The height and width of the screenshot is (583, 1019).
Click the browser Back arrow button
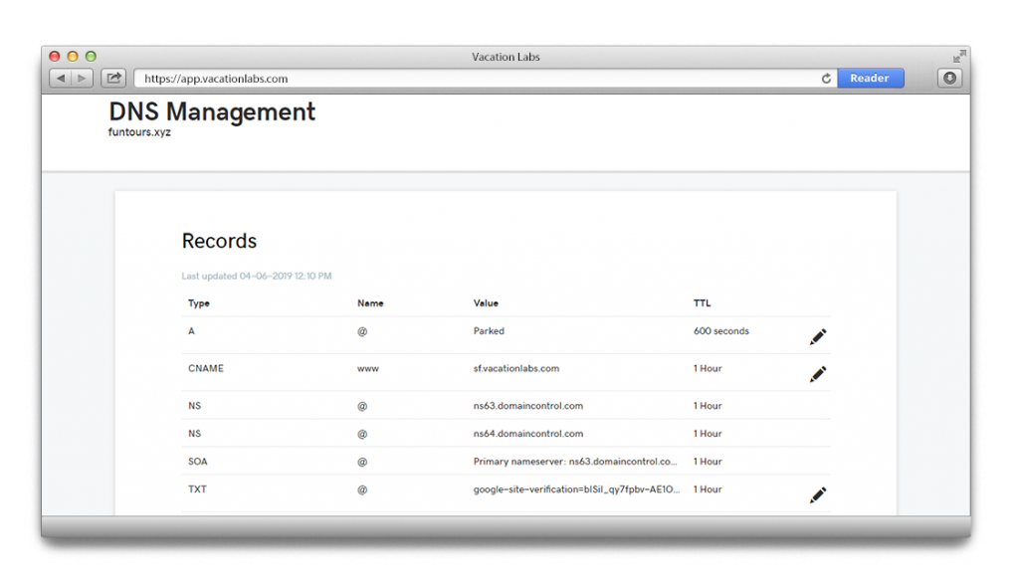[x=60, y=78]
